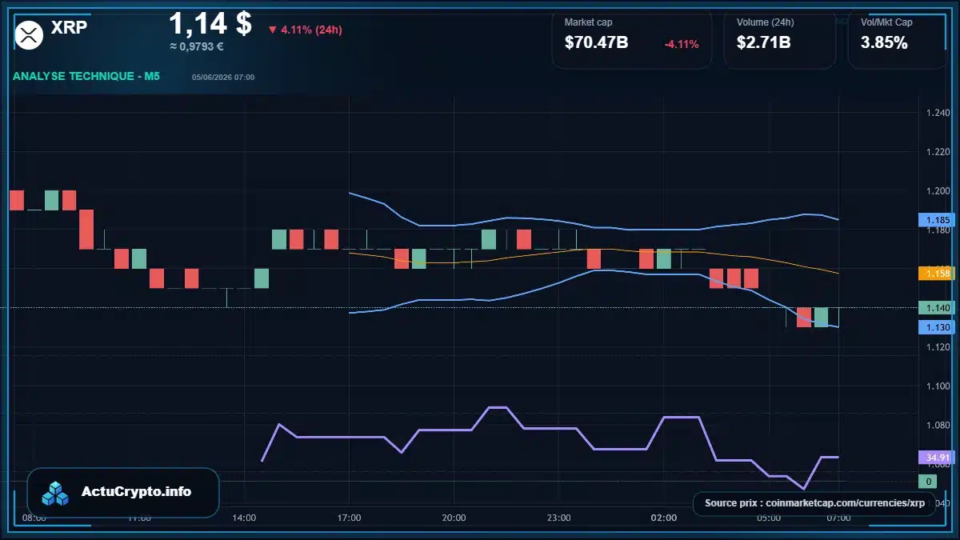960x540 pixels.
Task: Click the 4.11% (24h) change indicator
Action: (305, 30)
